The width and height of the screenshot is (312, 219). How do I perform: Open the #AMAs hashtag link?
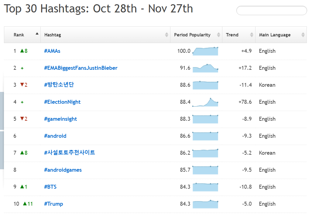tap(52, 51)
